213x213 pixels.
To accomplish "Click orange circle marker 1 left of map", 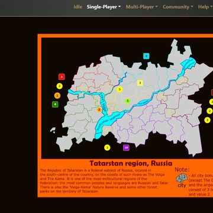I will tap(57, 96).
